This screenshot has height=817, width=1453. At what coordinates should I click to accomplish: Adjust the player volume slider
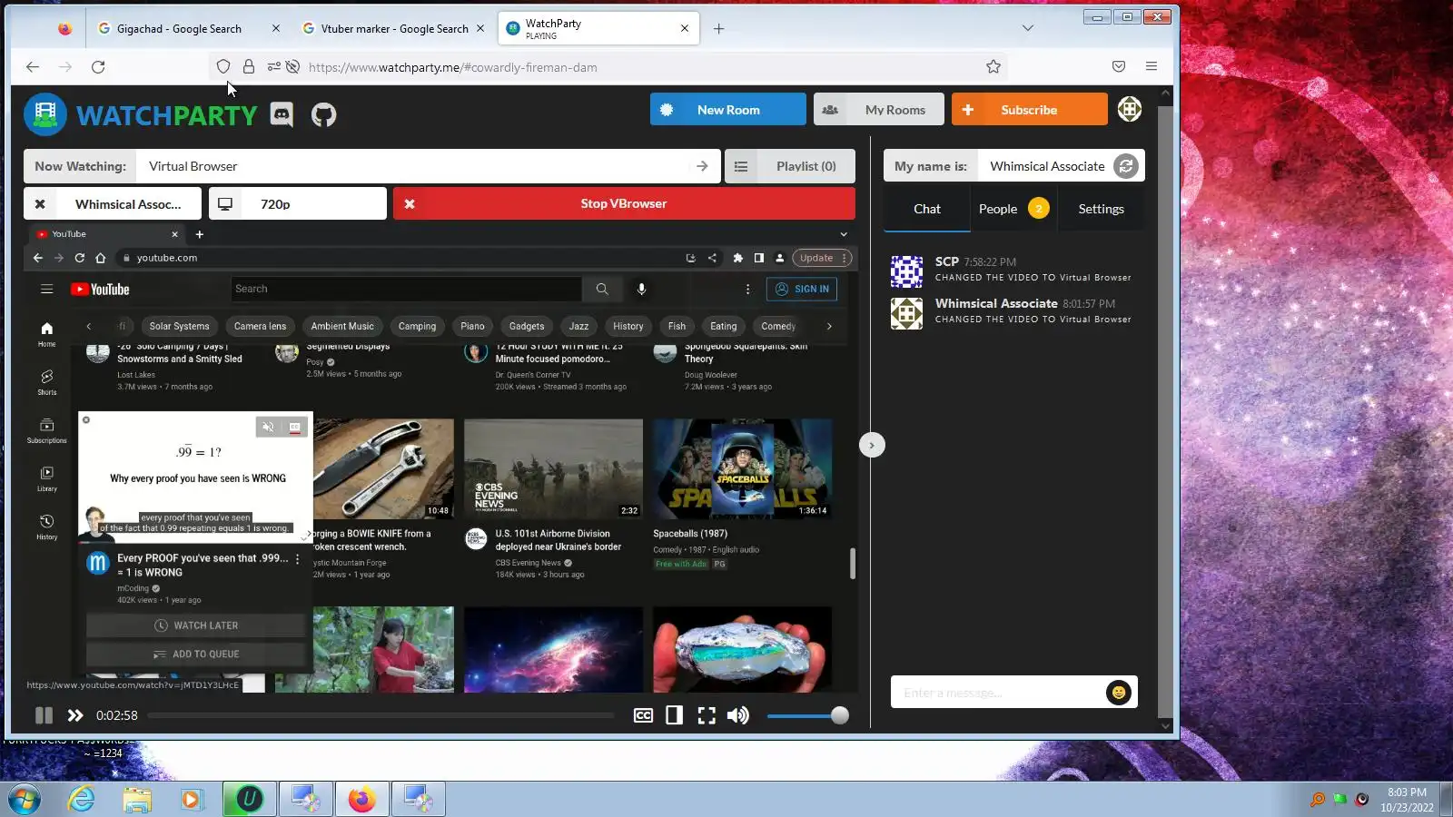click(x=807, y=715)
